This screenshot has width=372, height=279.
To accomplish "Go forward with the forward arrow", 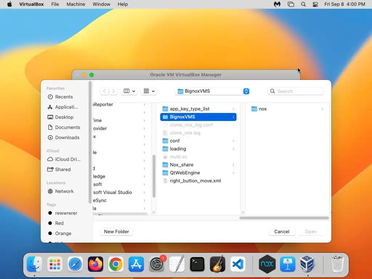I will point(113,91).
